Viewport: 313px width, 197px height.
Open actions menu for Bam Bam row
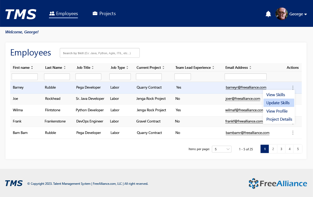(x=293, y=133)
